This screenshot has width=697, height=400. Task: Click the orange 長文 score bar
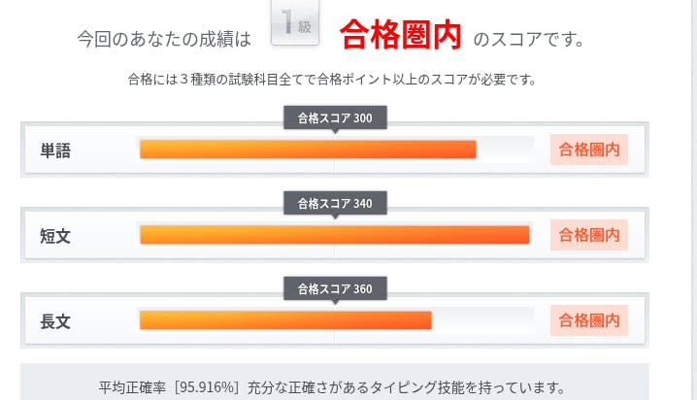[x=285, y=319]
